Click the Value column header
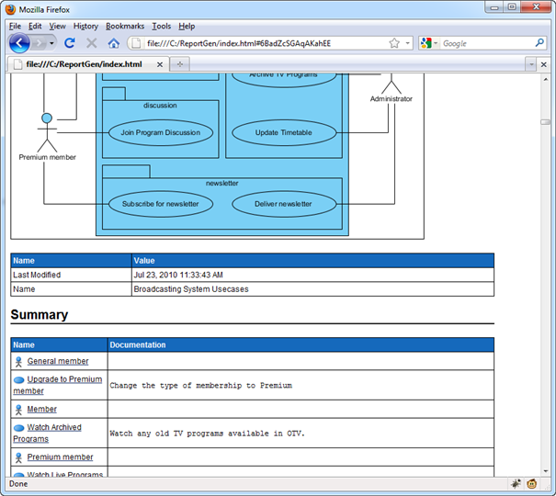Screen dimensions: 556x496 click(x=312, y=261)
